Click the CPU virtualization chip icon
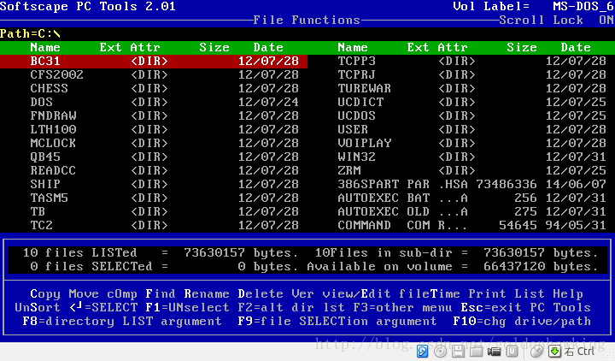 (512, 352)
